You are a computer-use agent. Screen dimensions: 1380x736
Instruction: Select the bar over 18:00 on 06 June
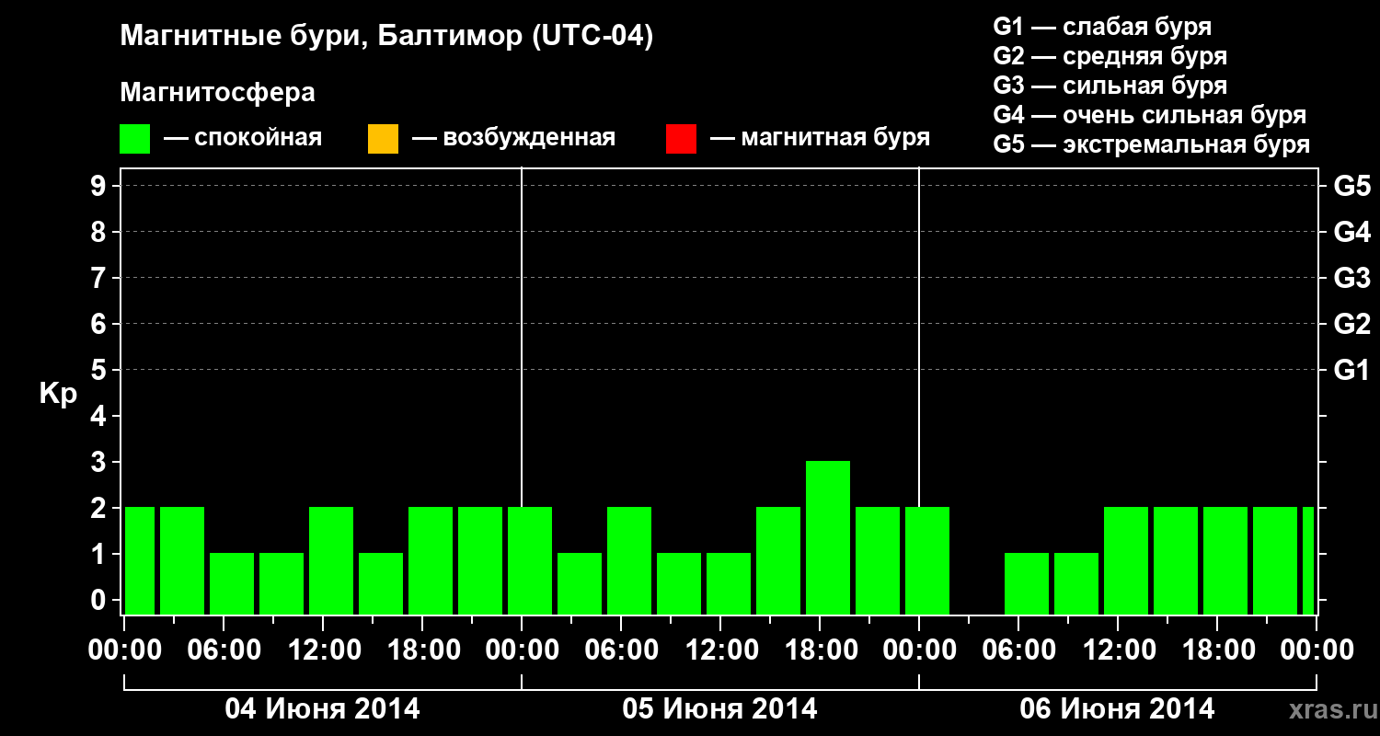pos(1225,560)
